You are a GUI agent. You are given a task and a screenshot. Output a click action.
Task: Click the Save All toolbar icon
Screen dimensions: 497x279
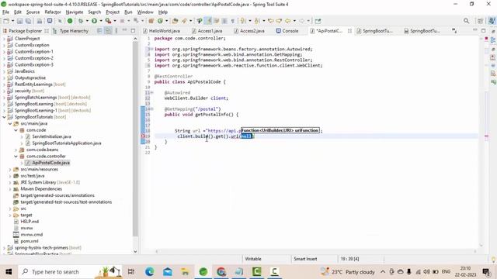point(28,21)
